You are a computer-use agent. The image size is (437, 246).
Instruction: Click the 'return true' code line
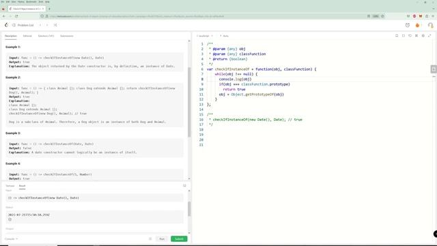coord(234,90)
